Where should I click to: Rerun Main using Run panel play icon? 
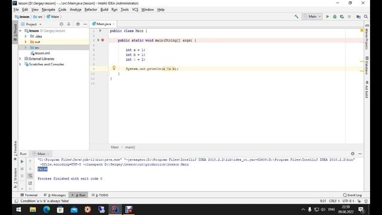[22, 161]
